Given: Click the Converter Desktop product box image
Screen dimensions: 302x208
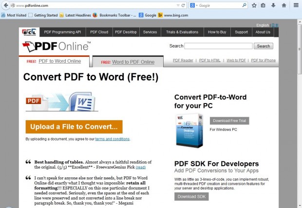Looking at the screenshot, I should point(189,130).
